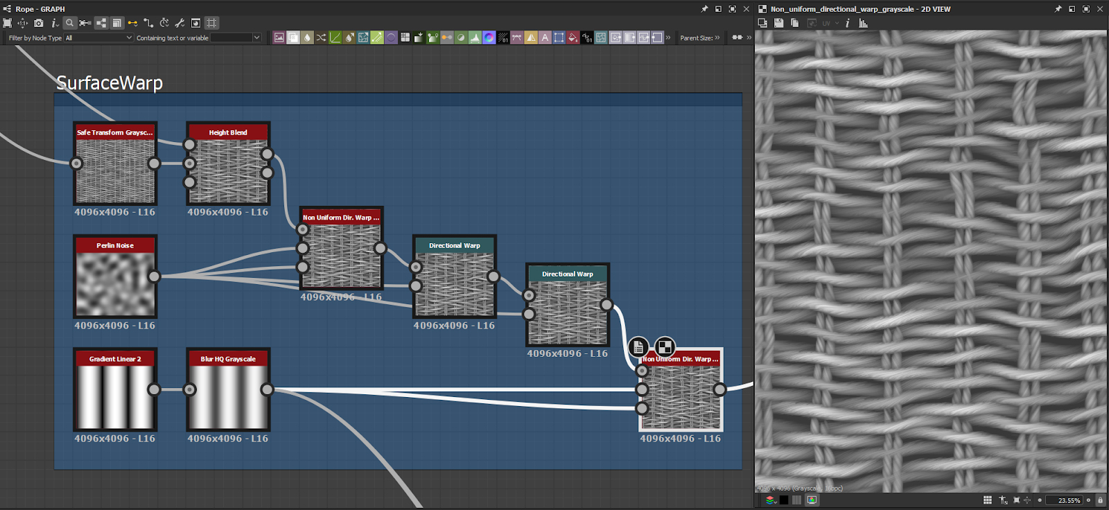Click the connector link style icon in the Graph toolbar
Screen dimensions: 1109x510
(x=148, y=23)
